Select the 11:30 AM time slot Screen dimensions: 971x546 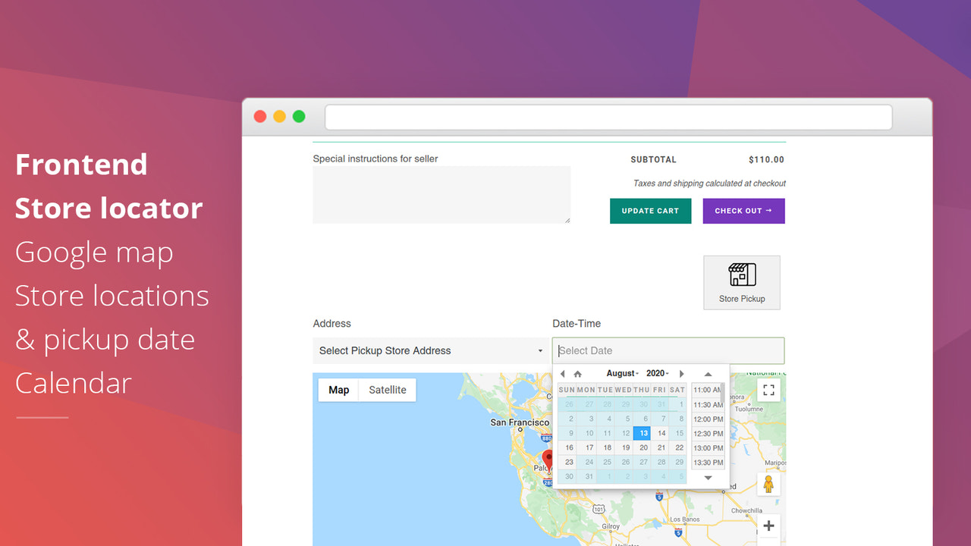tap(706, 404)
